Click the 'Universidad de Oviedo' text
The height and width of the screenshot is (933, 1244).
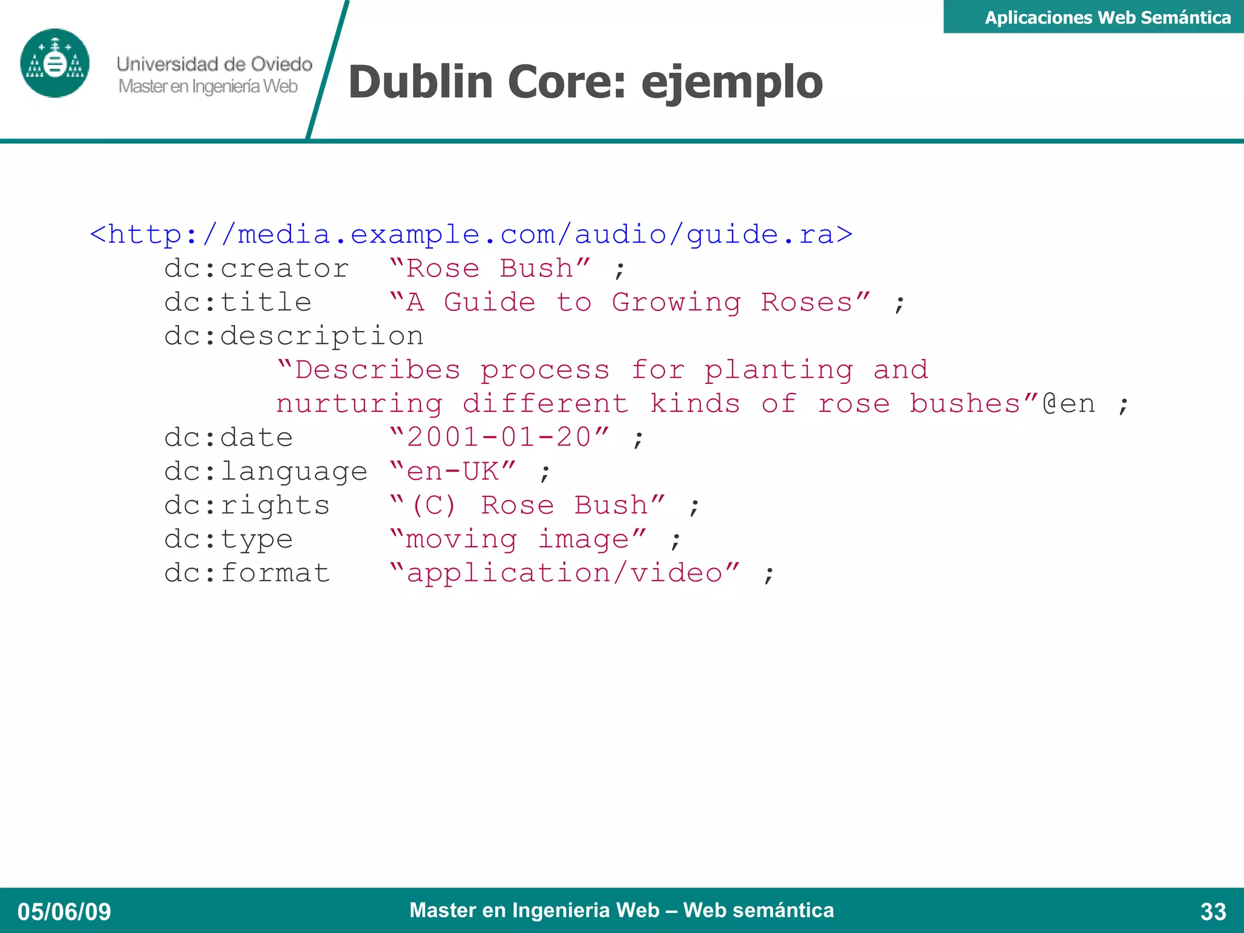coord(214,64)
